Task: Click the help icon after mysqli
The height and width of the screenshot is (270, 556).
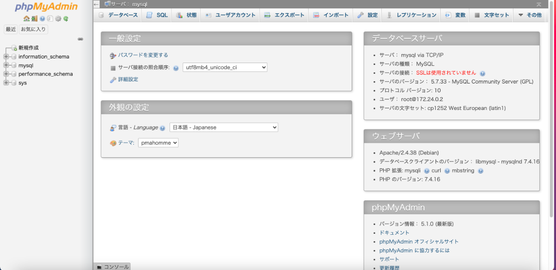Action: pos(427,171)
